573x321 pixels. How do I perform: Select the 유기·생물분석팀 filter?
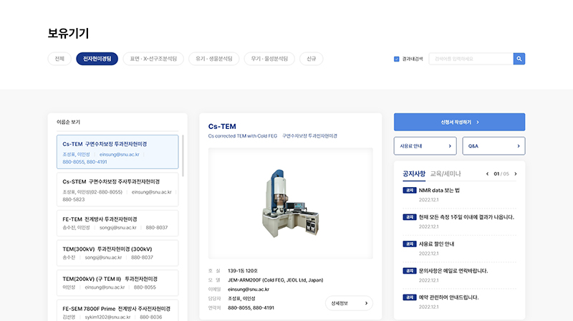[x=213, y=59]
